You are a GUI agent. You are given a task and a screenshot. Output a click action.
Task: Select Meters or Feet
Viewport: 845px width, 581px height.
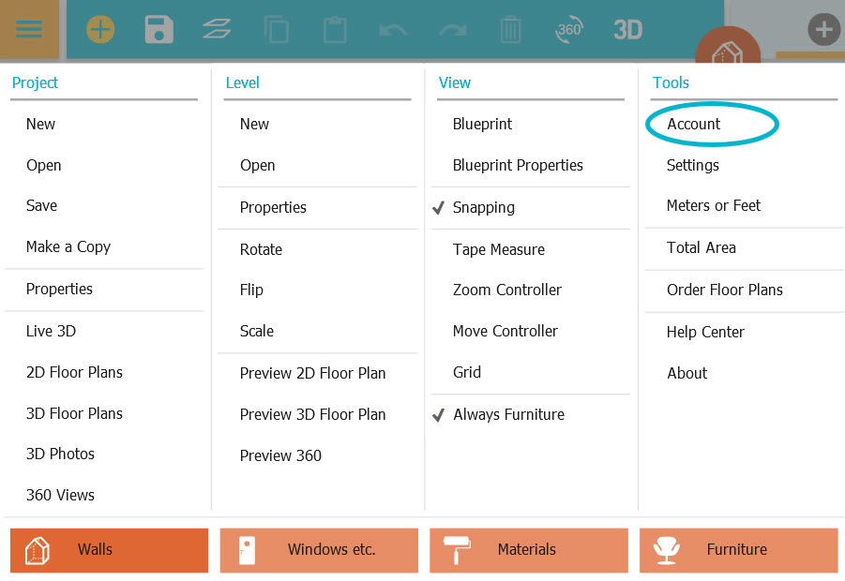pos(713,205)
